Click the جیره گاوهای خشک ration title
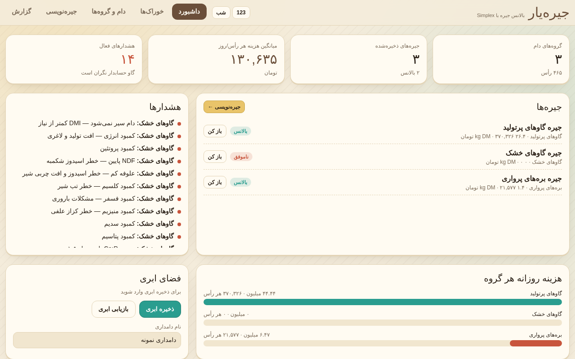Viewport: 575px width, 359px height. click(534, 153)
